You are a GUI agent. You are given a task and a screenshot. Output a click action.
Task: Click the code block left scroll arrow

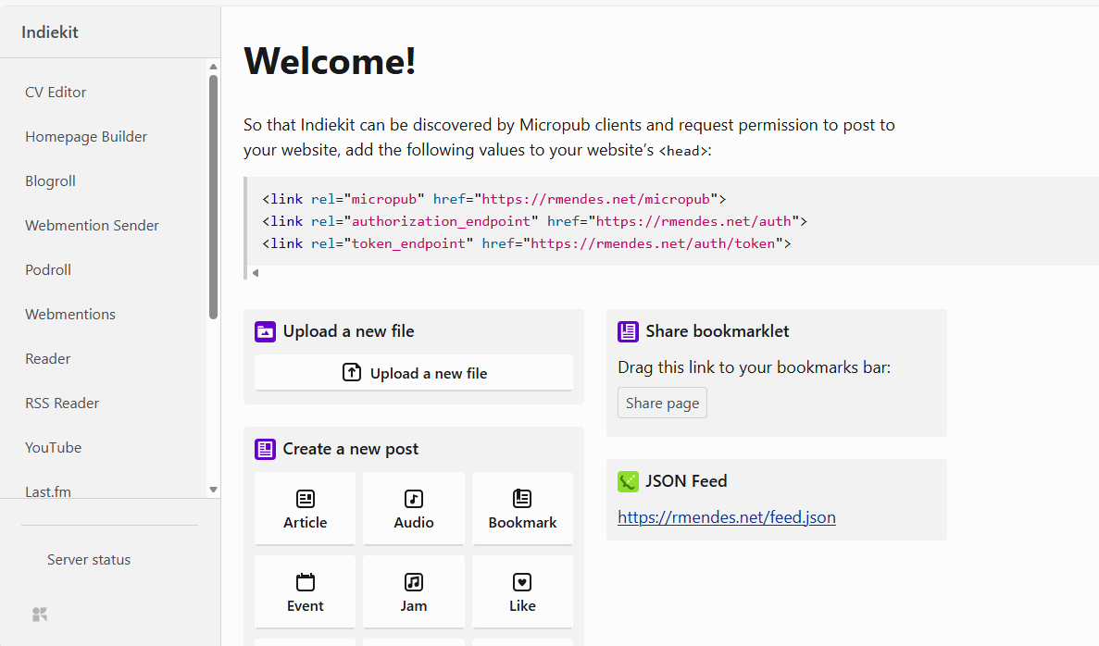coord(256,273)
